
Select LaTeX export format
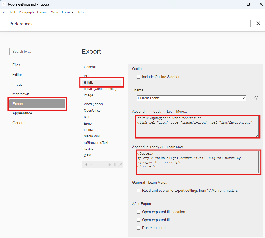click(89, 130)
